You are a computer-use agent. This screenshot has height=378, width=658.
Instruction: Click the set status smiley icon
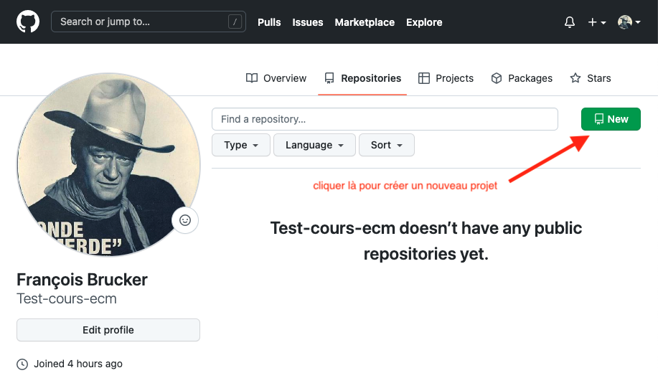185,220
